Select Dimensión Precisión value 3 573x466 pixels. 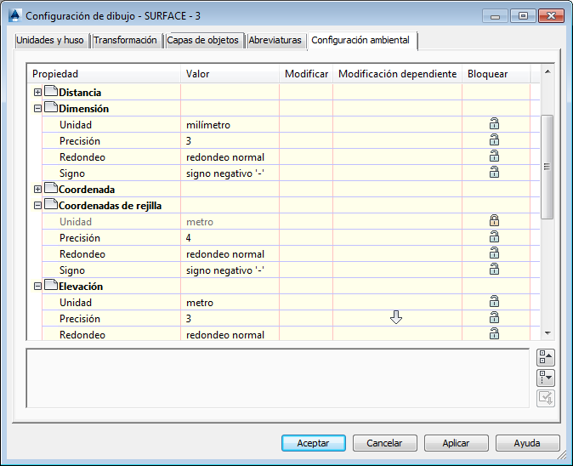(230, 141)
